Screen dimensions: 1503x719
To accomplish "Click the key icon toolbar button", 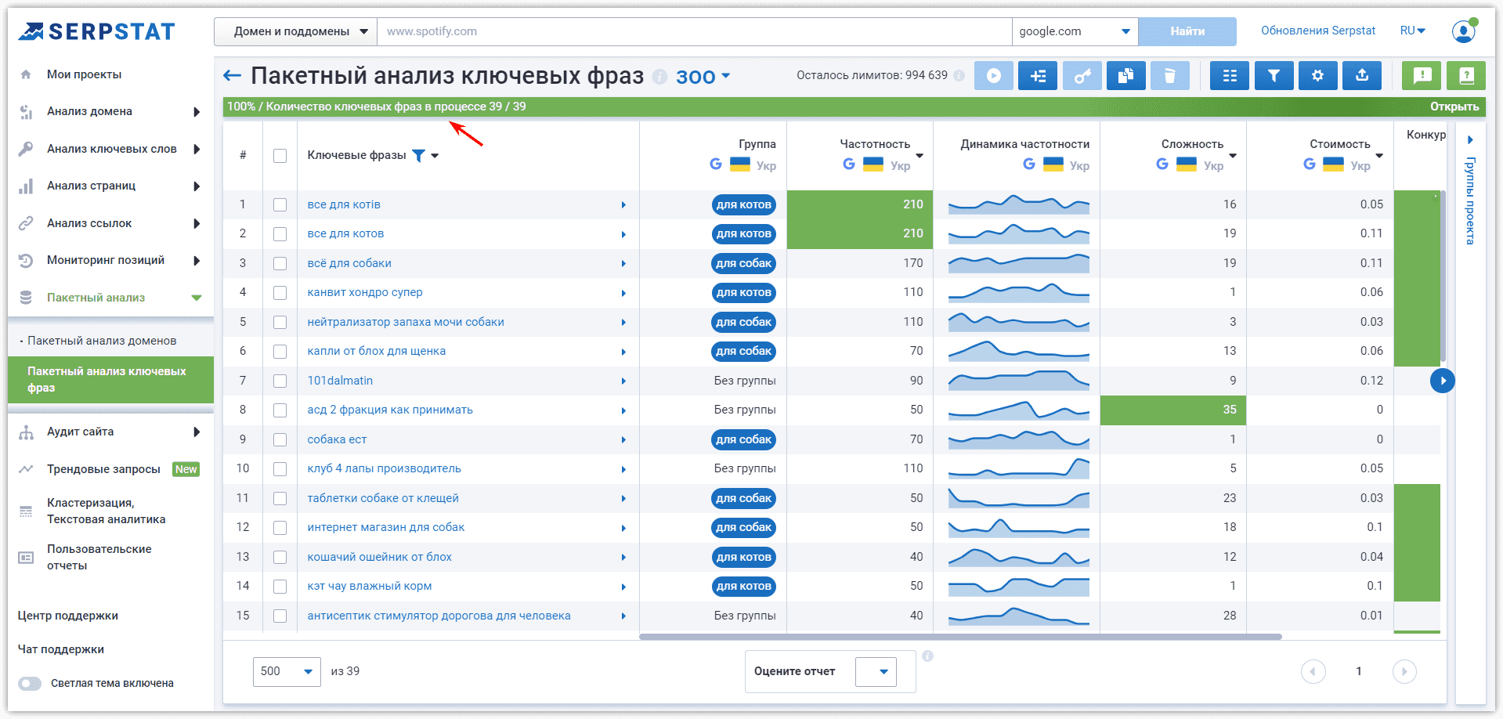I will [1082, 76].
